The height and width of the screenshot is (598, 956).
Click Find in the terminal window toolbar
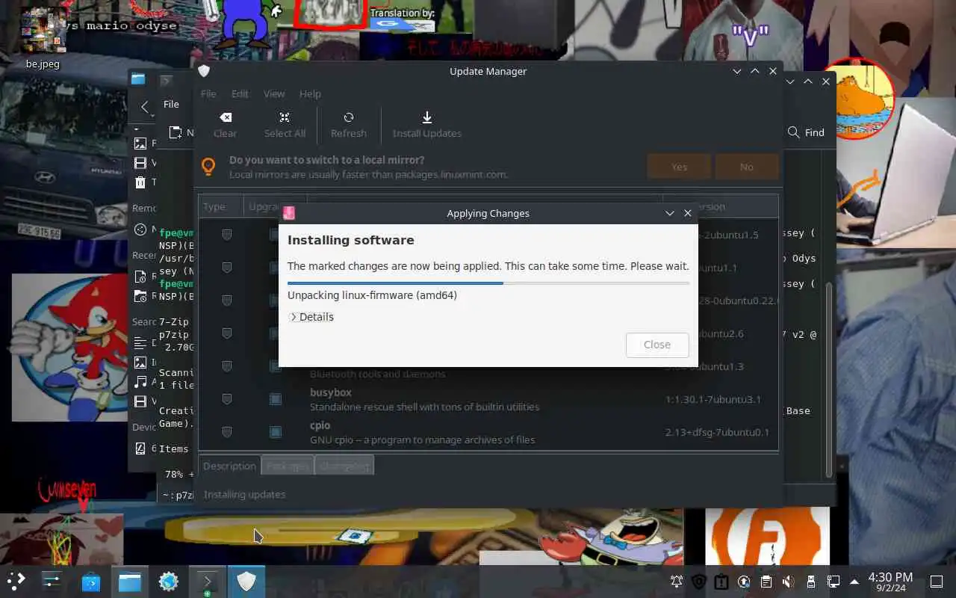click(x=806, y=132)
